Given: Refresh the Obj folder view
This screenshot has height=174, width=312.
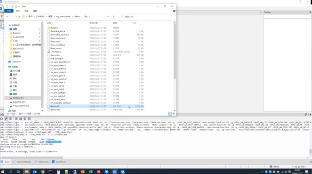Looking at the screenshot, I should pos(114,17).
